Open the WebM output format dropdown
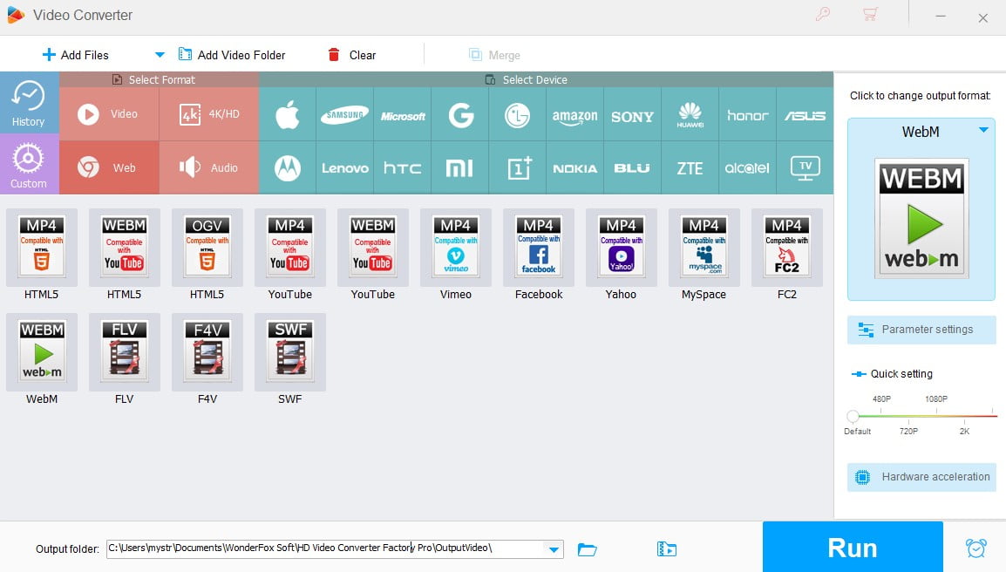This screenshot has width=1006, height=572. 983,132
